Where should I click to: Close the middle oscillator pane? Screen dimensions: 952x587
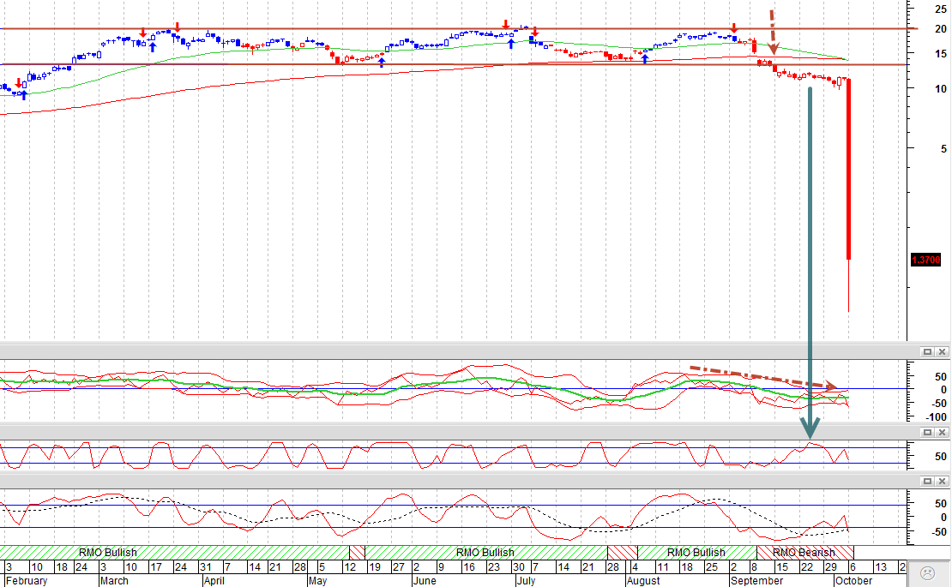[942, 433]
